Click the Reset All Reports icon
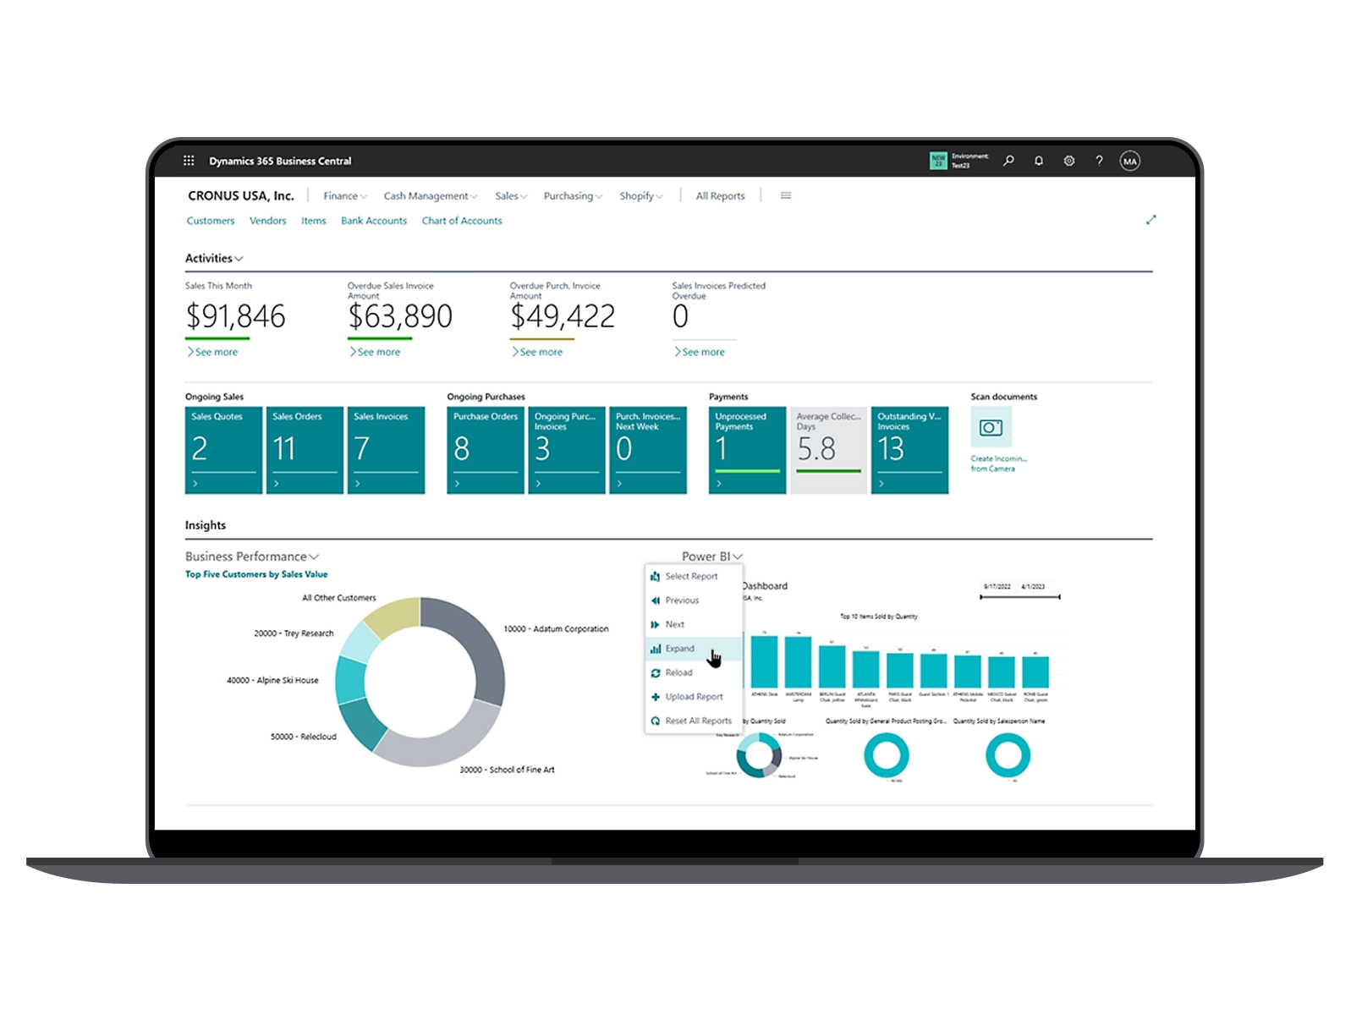Viewport: 1351px width, 1020px height. click(x=655, y=721)
